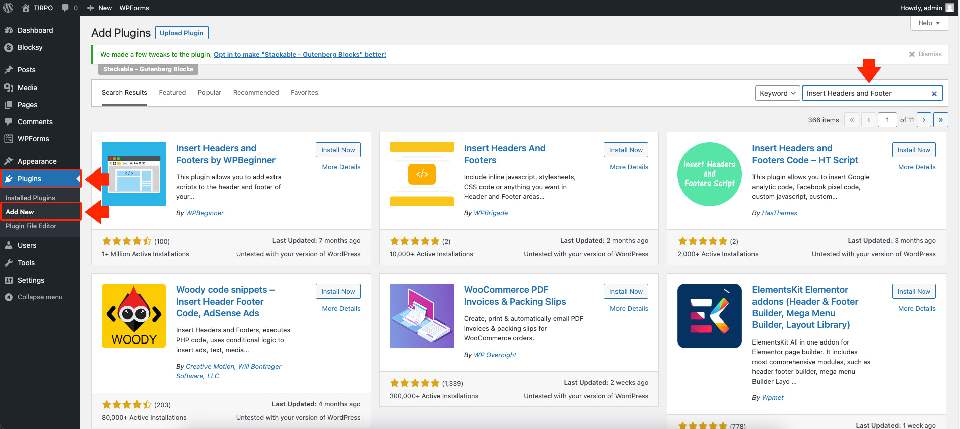
Task: Open More Details for Woody code snippets
Action: pyautogui.click(x=341, y=309)
